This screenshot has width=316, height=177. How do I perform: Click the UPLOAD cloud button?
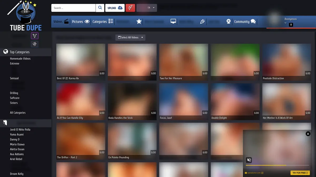[x=115, y=8]
